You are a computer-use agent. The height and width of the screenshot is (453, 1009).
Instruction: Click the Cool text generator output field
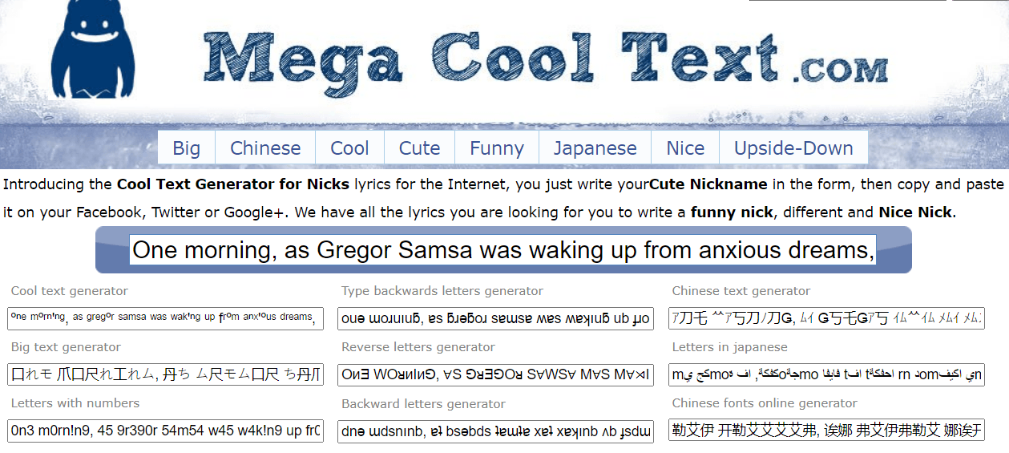[165, 318]
